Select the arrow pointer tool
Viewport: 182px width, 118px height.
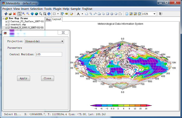tap(19, 14)
